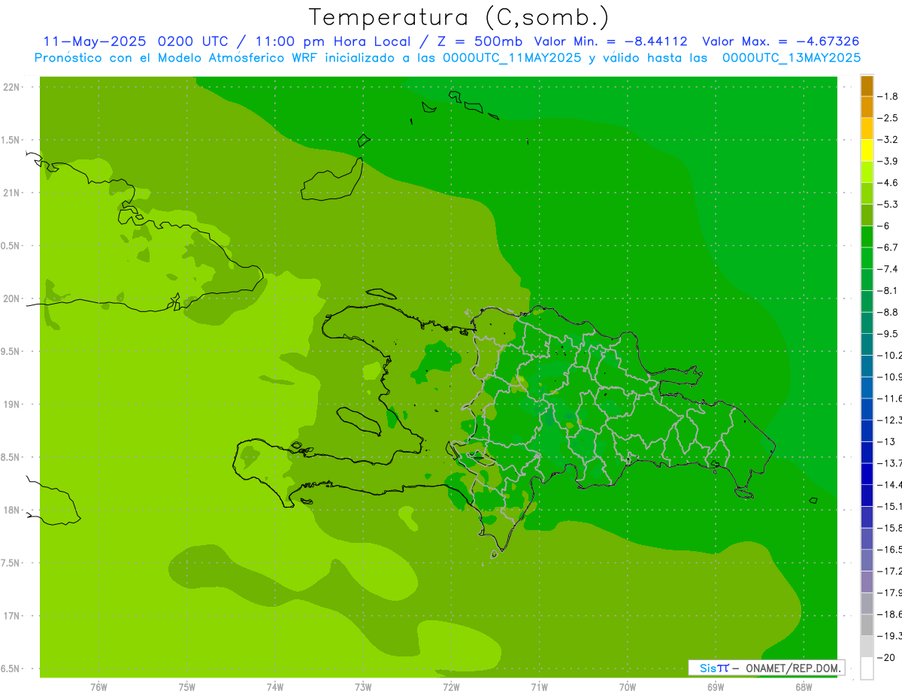The height and width of the screenshot is (697, 902).
Task: Click the legend value -12.3
Action: (x=888, y=420)
